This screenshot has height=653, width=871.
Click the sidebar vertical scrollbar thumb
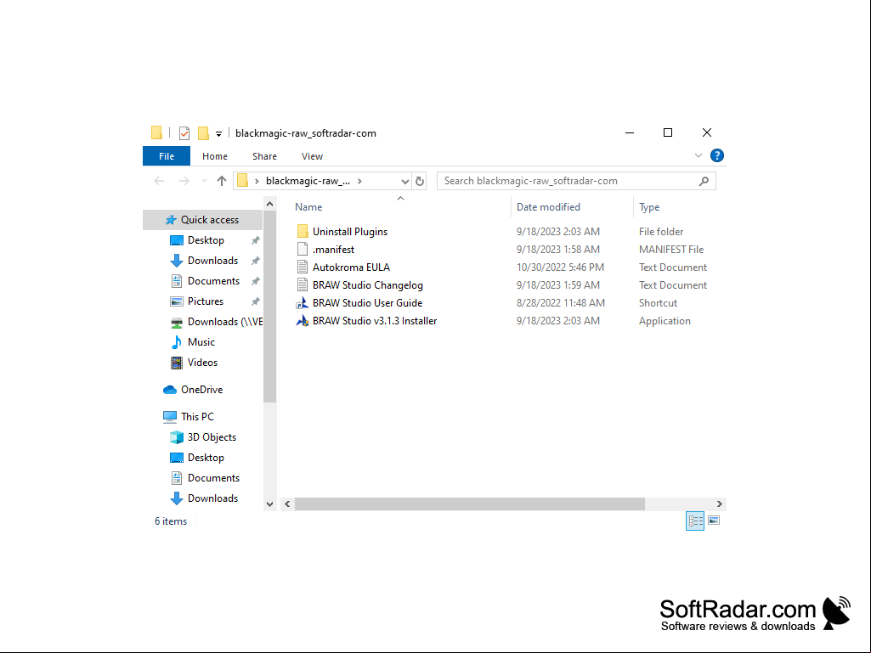pos(270,307)
